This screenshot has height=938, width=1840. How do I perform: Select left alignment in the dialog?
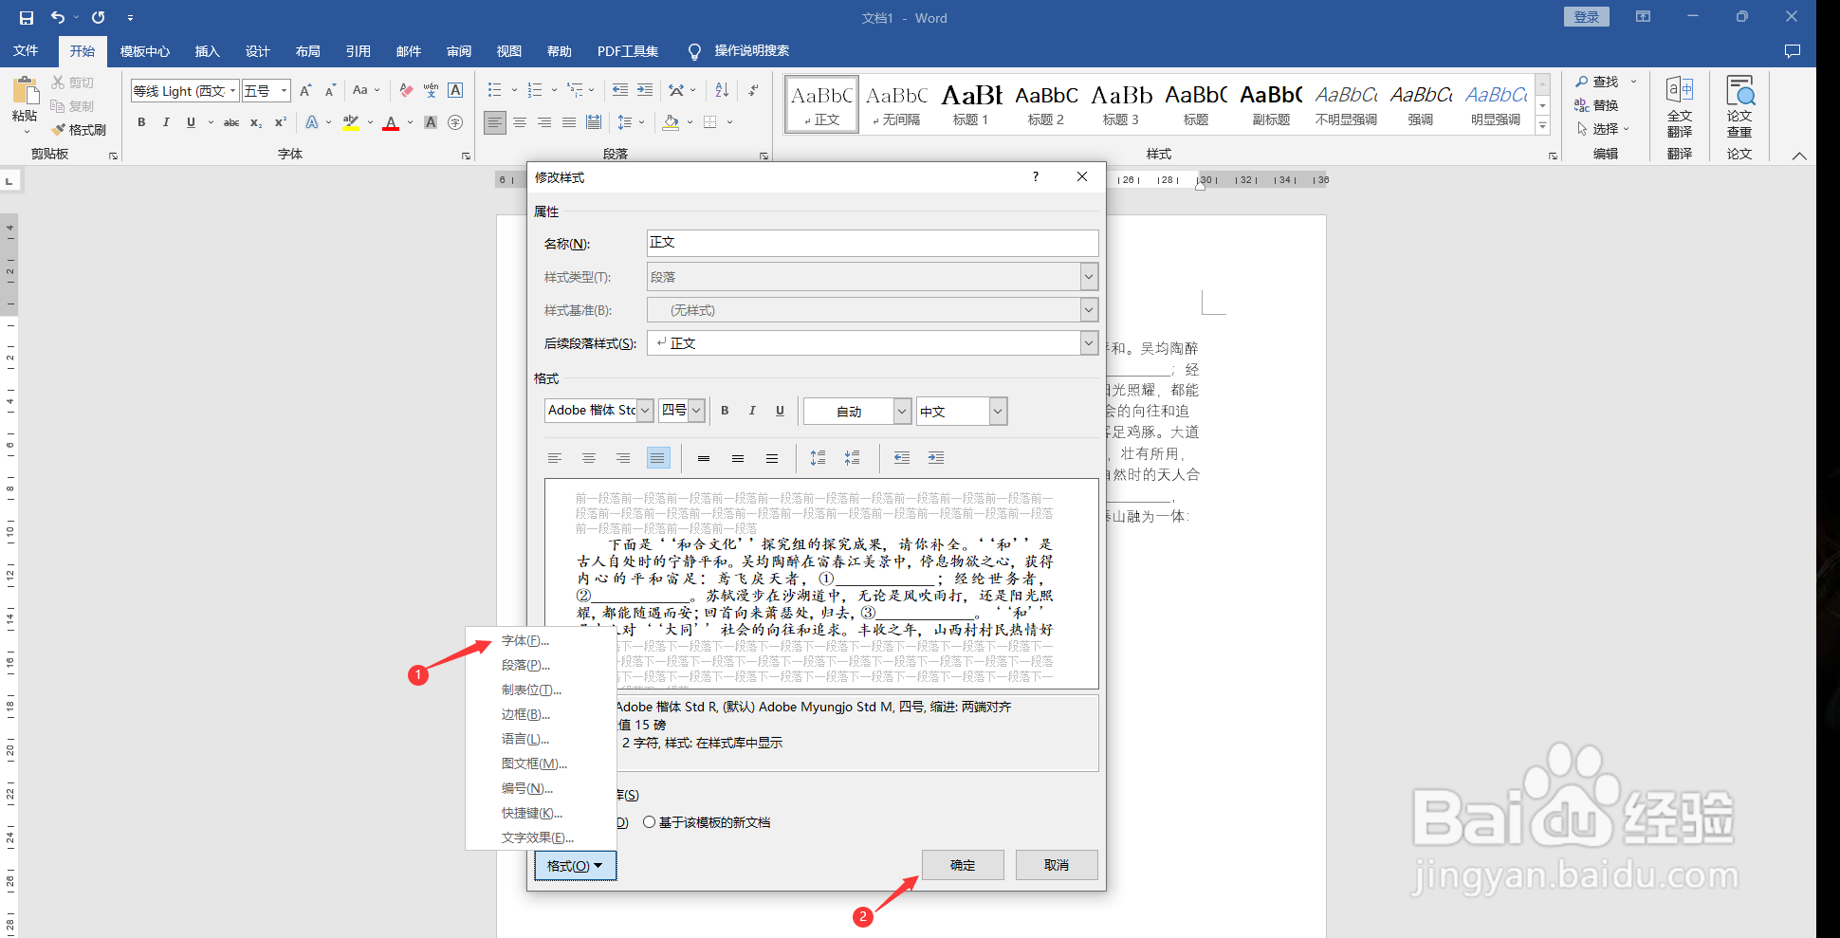tap(555, 458)
